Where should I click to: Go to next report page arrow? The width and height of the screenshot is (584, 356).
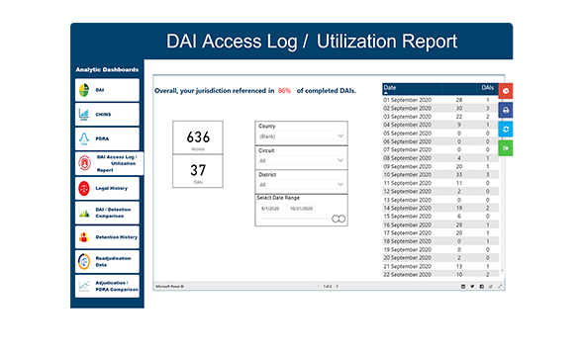(338, 287)
